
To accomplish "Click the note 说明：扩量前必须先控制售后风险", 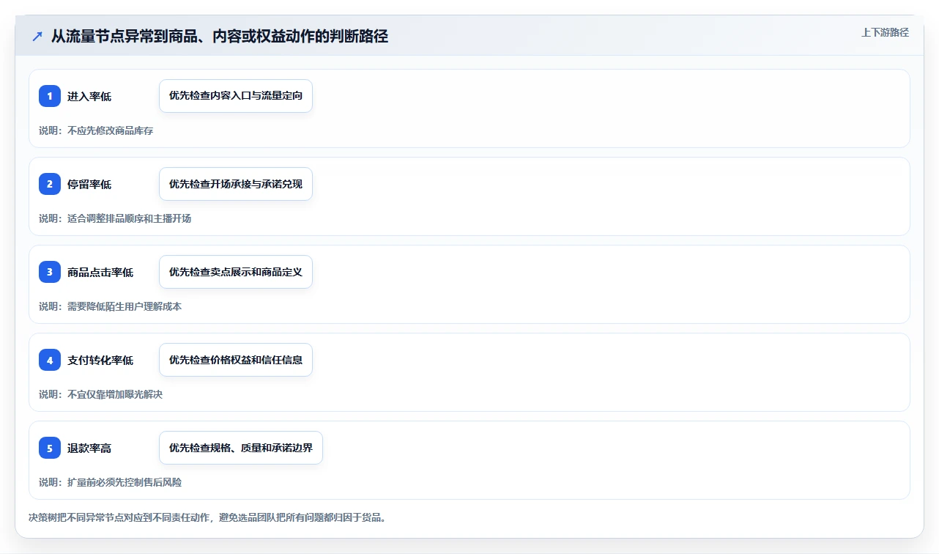I will (110, 482).
